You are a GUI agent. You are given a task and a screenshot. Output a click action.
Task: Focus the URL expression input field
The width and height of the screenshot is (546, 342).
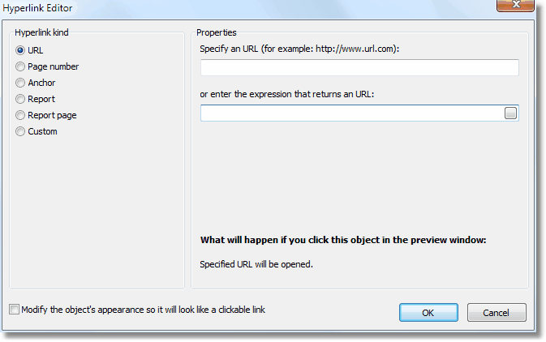pos(350,113)
